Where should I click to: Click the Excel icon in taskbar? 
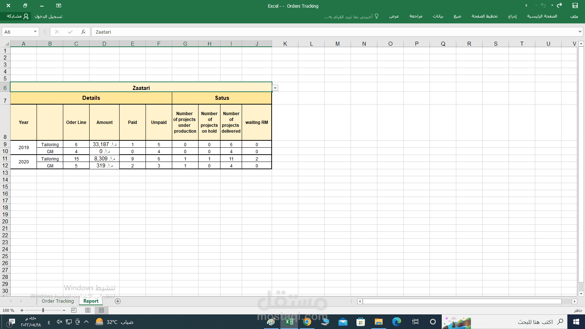(x=289, y=322)
